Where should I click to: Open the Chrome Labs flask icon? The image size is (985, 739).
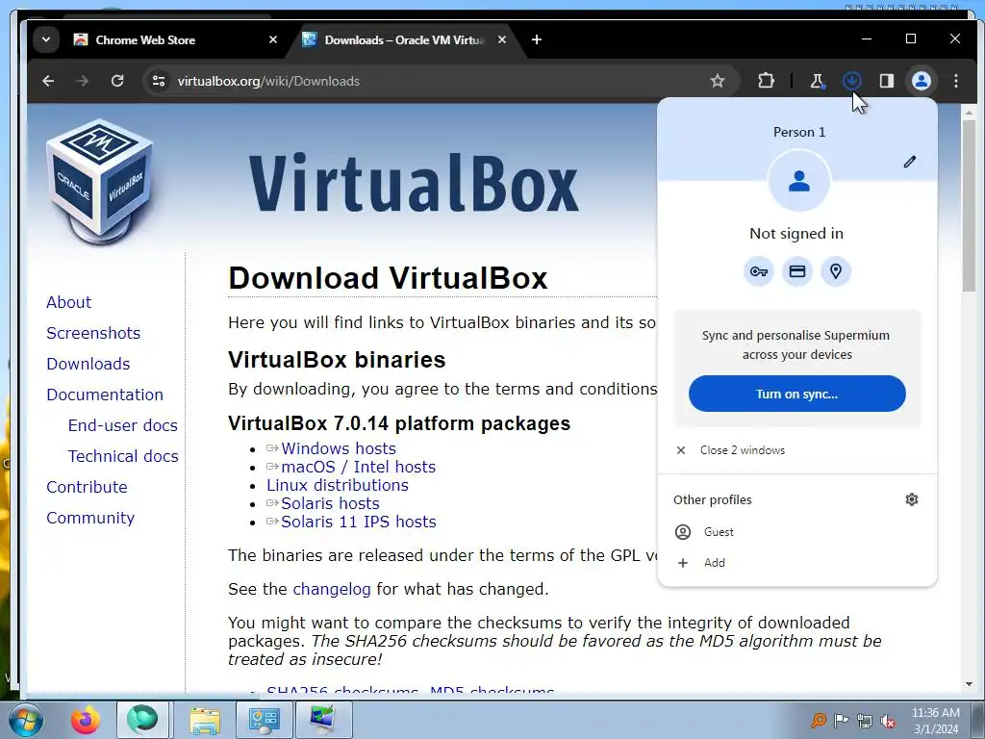817,81
